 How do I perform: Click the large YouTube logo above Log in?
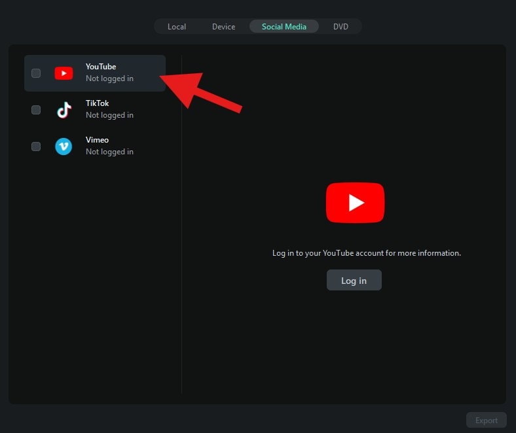tap(355, 203)
